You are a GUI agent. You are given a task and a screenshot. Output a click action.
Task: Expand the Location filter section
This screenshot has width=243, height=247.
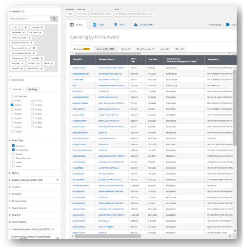coord(10,187)
